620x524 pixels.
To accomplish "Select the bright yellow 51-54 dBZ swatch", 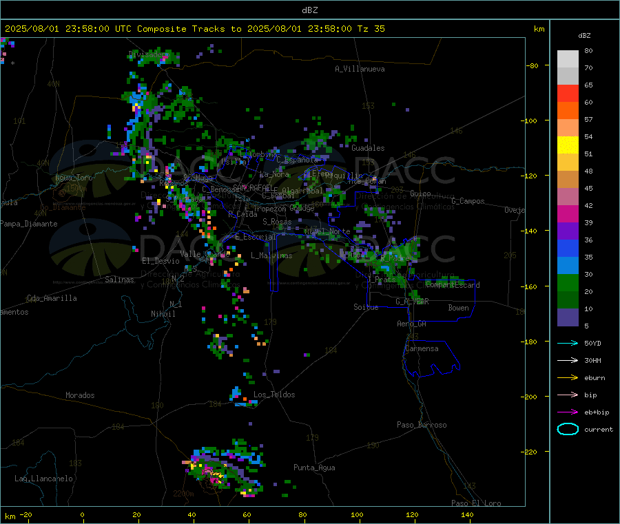I will [568, 145].
